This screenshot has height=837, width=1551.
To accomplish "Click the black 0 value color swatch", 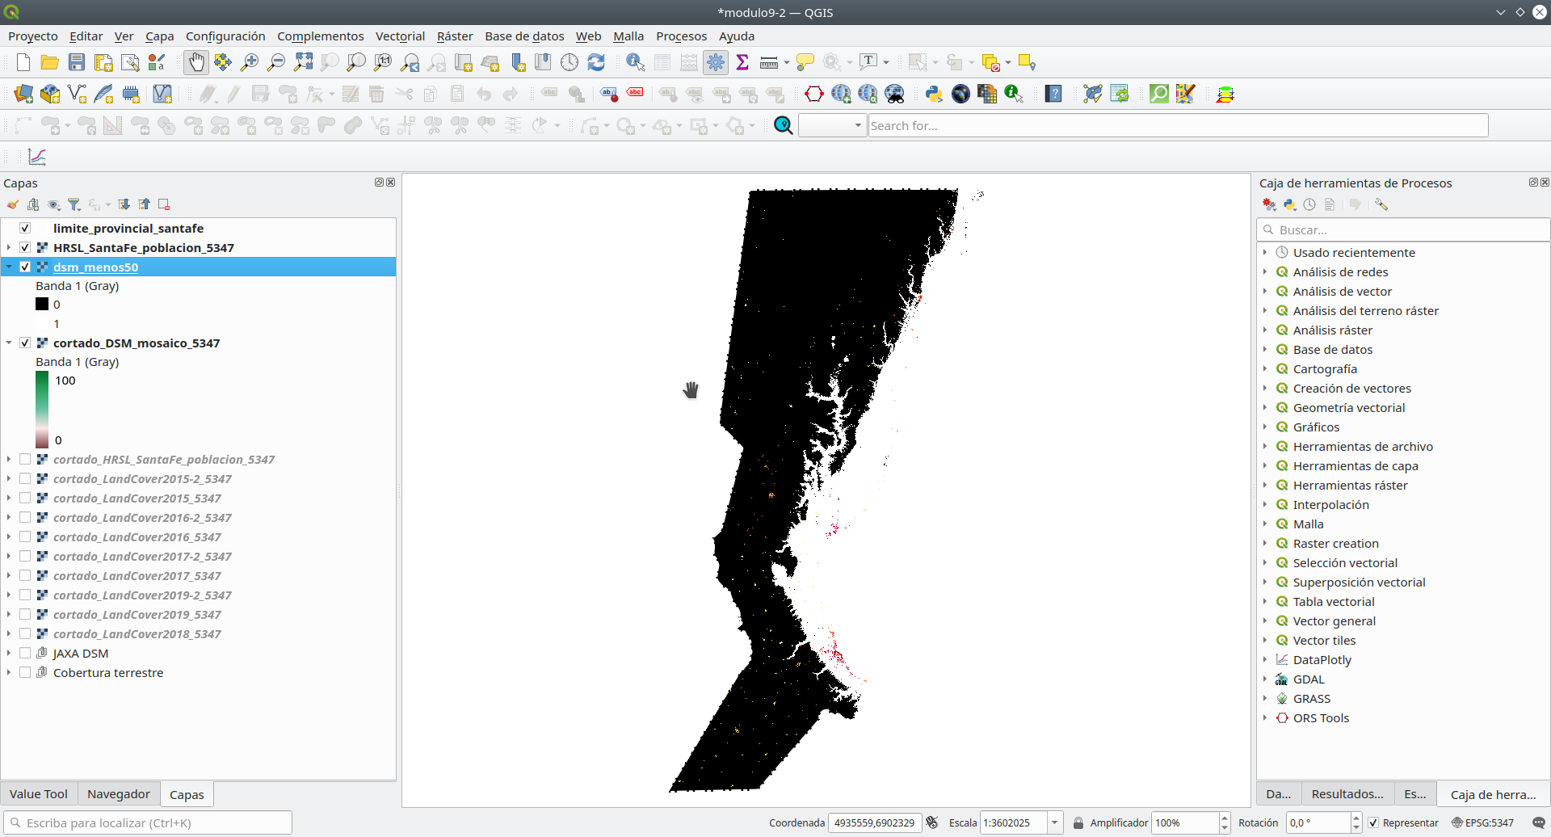I will tap(42, 304).
